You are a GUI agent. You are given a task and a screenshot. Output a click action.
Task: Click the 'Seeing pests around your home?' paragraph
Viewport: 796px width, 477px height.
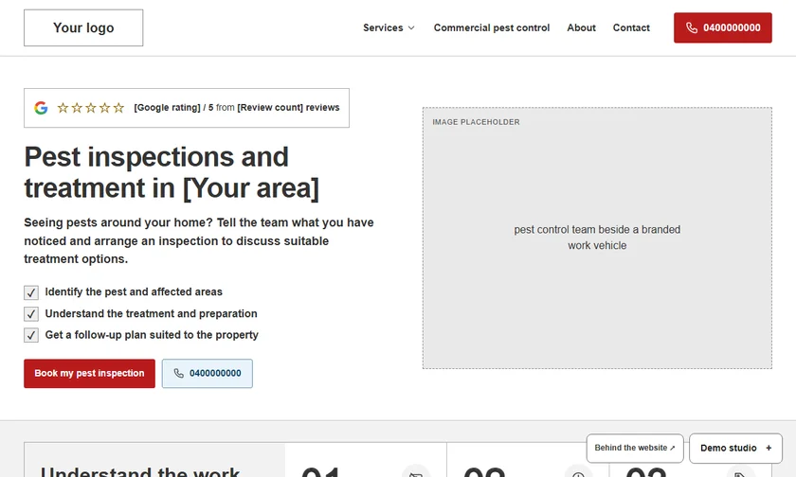point(199,240)
